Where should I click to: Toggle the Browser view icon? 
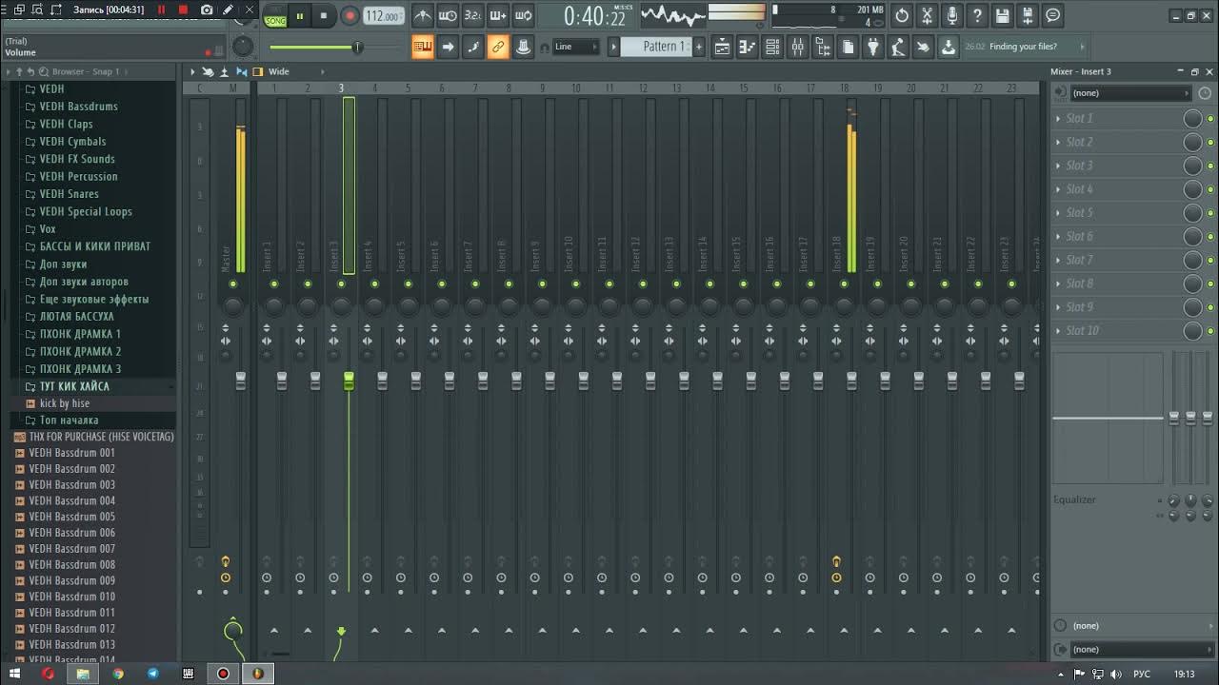(823, 47)
